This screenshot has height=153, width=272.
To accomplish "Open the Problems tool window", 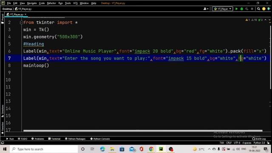I will coord(38,139).
